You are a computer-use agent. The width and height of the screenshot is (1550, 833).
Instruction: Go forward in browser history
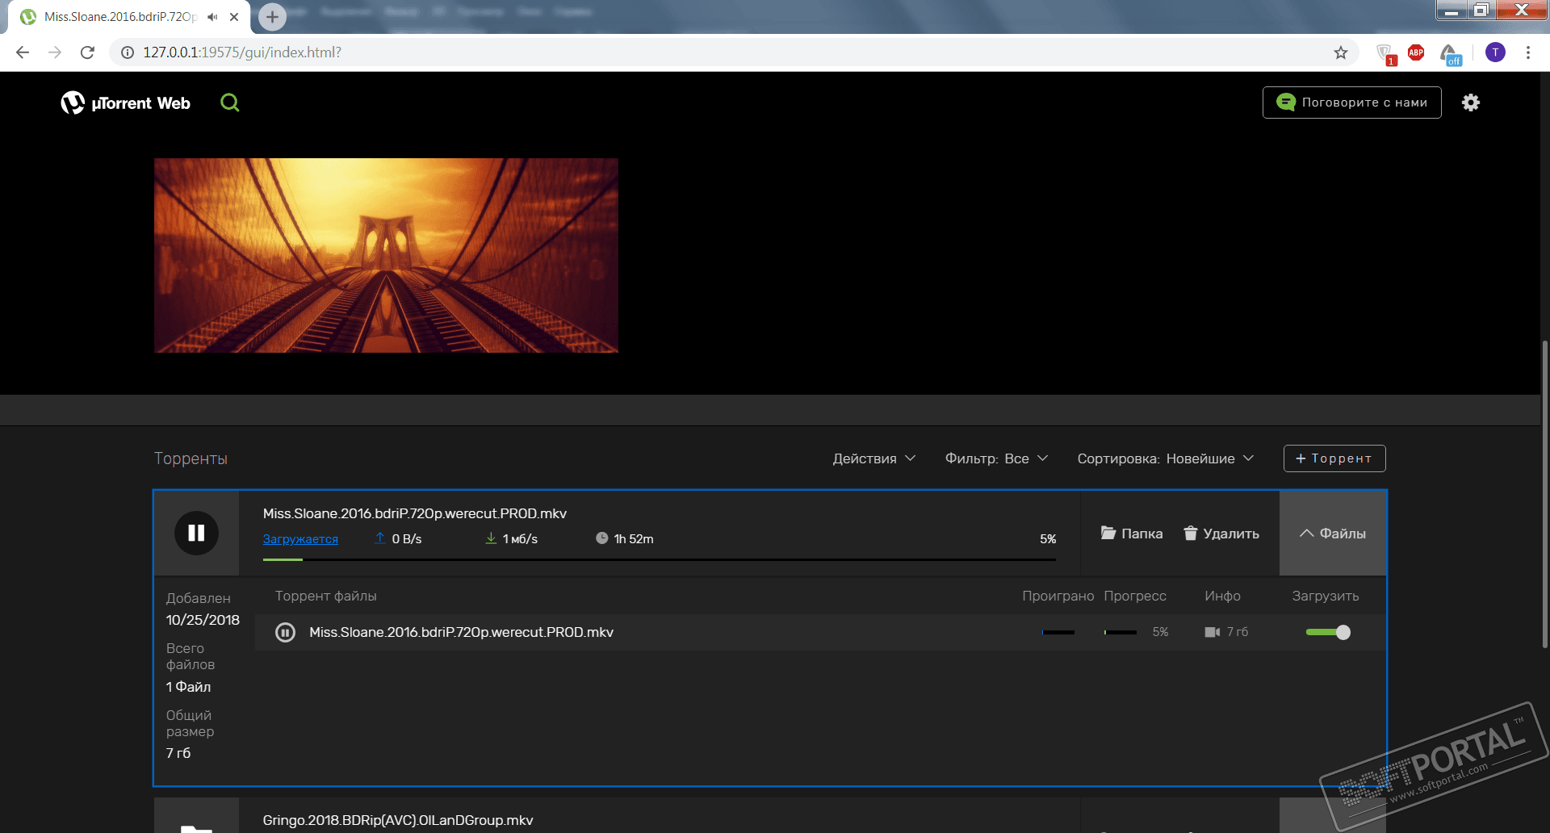pos(55,52)
